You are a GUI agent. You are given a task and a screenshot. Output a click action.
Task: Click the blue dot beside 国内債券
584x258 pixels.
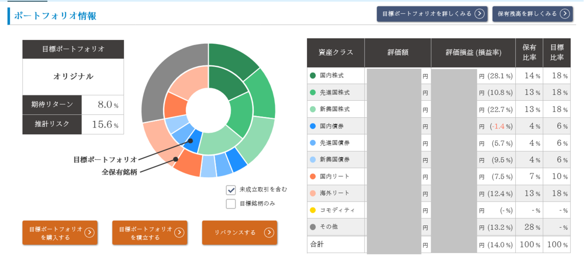pyautogui.click(x=313, y=126)
